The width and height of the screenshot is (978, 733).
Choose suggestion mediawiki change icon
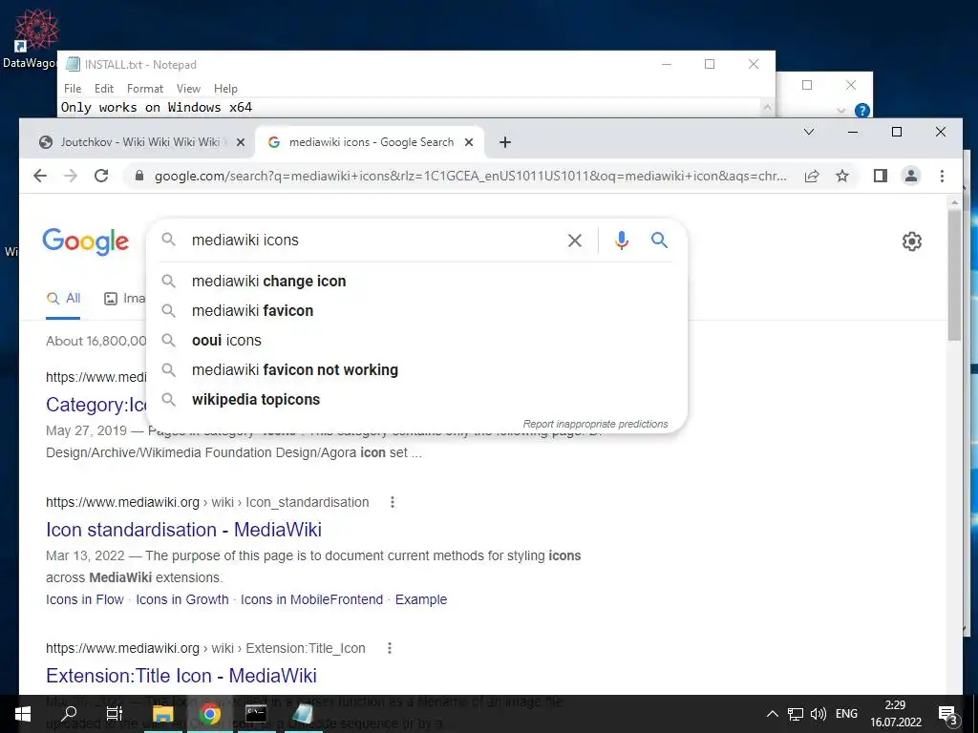(x=416, y=282)
